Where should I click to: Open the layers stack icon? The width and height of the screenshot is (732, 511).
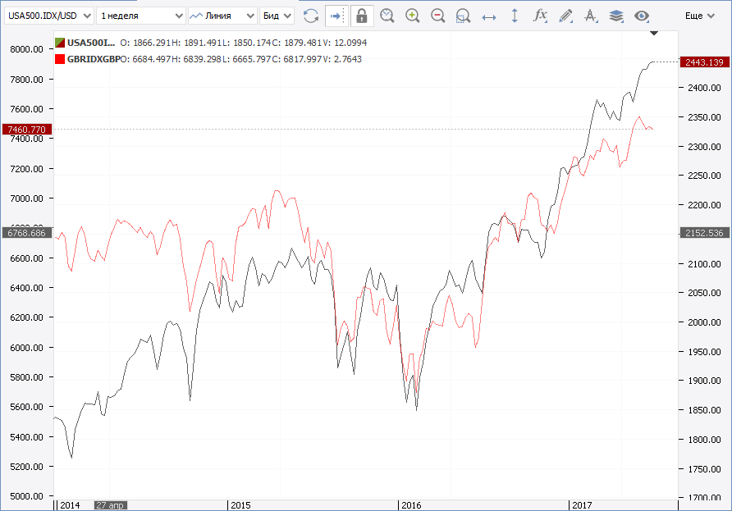[x=616, y=16]
